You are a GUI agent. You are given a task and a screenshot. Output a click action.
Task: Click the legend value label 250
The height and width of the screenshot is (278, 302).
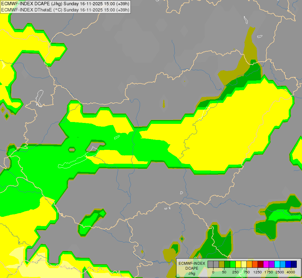[235, 272]
